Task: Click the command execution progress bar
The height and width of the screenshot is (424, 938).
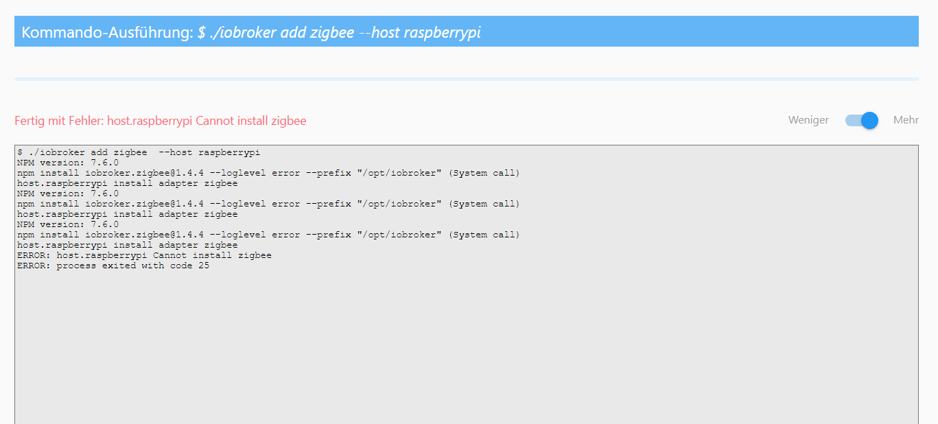Action: [x=467, y=80]
